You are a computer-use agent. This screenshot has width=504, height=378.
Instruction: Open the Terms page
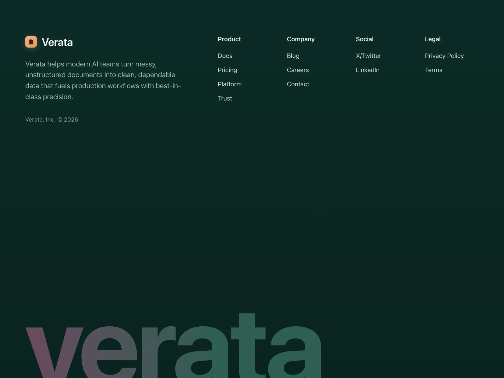click(x=434, y=70)
